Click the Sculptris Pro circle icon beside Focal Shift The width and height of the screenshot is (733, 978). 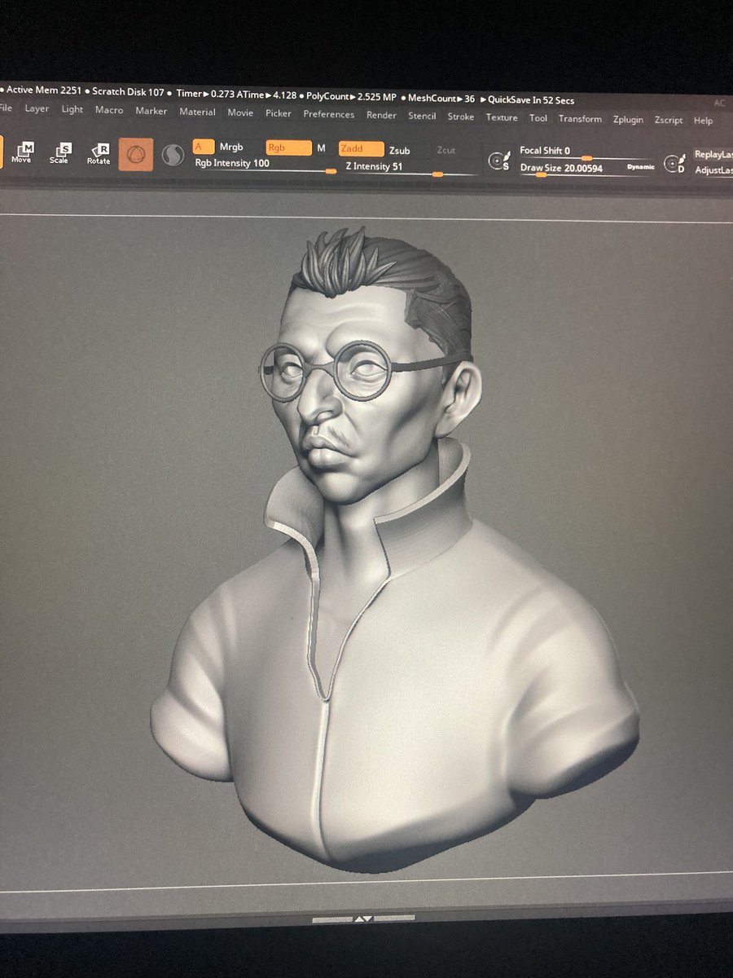497,161
